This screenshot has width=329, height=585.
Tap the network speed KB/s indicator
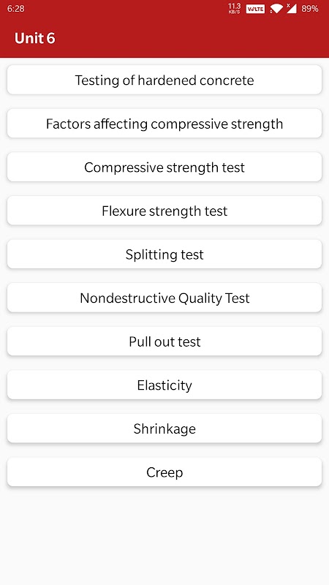pos(234,9)
